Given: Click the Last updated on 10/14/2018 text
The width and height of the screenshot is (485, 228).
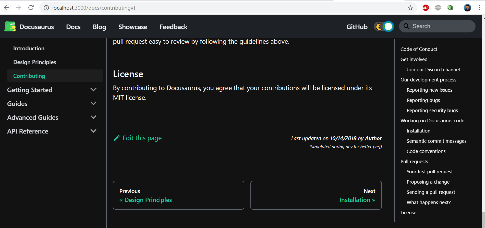Looking at the screenshot, I should click(x=324, y=138).
